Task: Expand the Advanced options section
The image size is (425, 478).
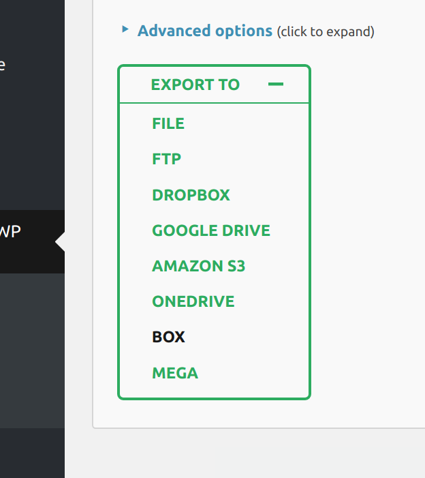Action: point(205,31)
